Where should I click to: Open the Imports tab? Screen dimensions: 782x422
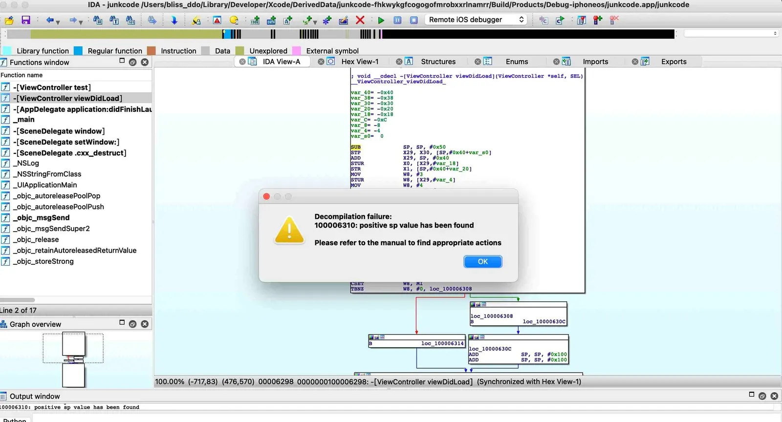(595, 62)
